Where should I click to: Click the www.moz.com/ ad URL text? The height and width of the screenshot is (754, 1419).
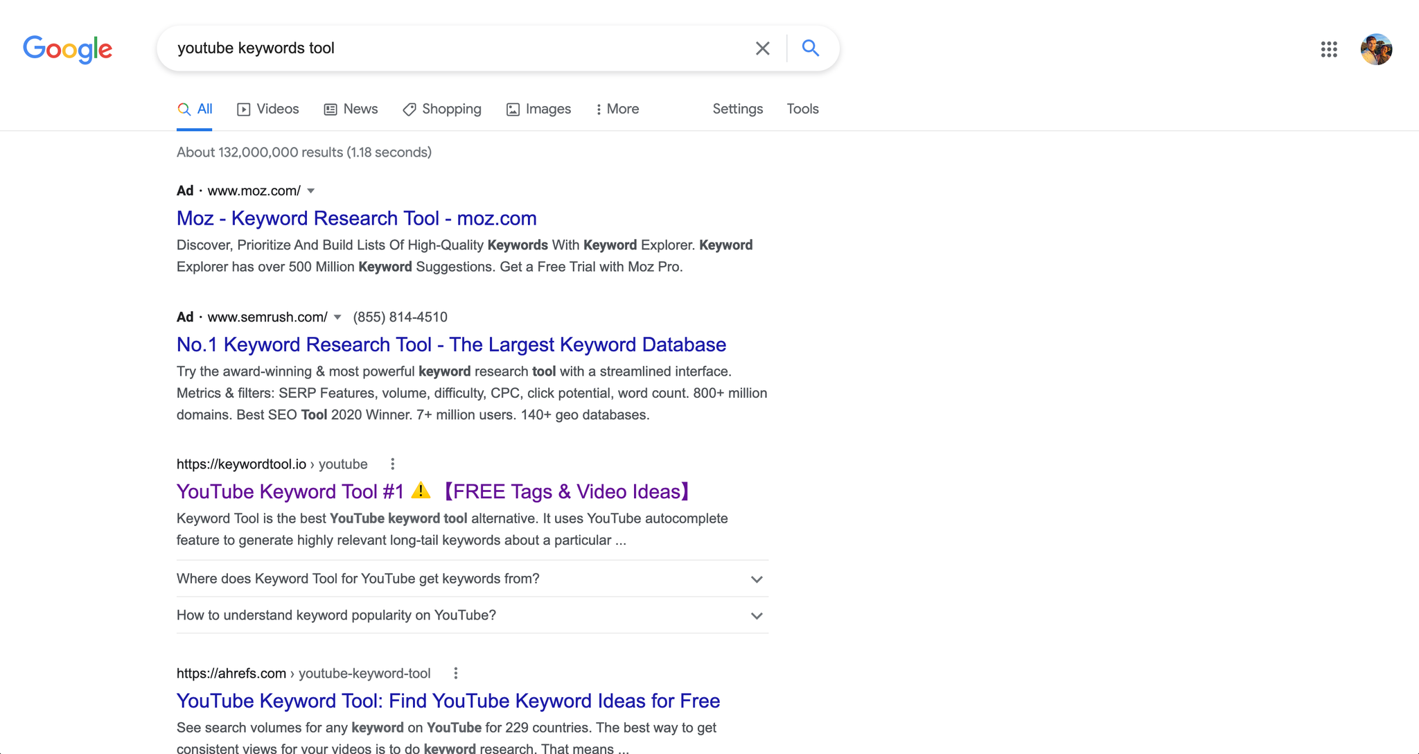tap(254, 191)
